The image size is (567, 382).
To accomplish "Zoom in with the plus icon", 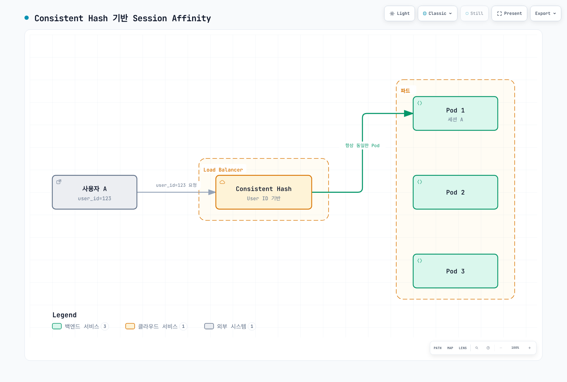I will (x=529, y=348).
